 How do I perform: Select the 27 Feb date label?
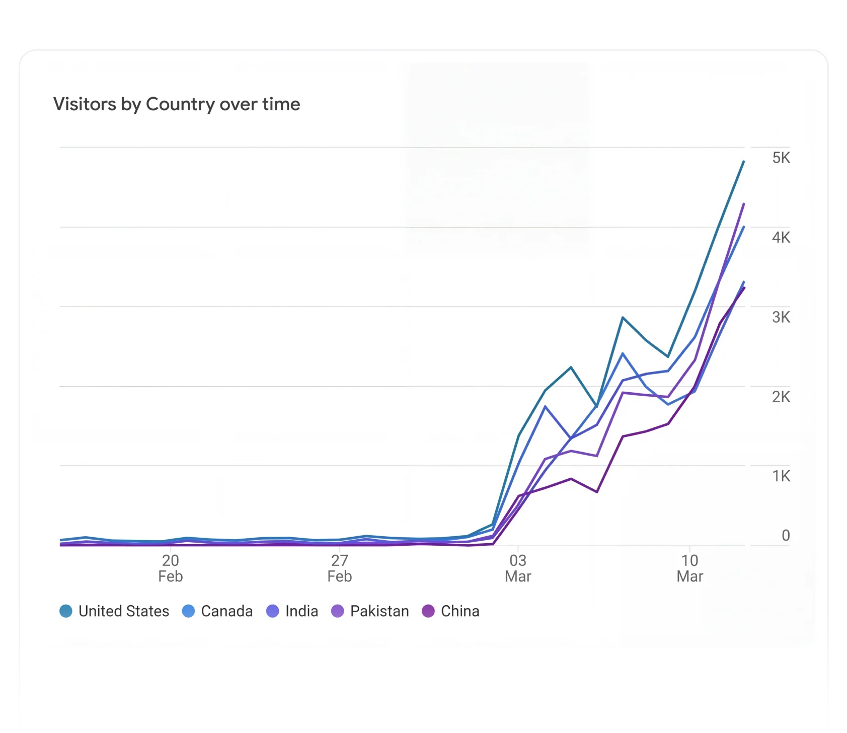click(x=339, y=568)
